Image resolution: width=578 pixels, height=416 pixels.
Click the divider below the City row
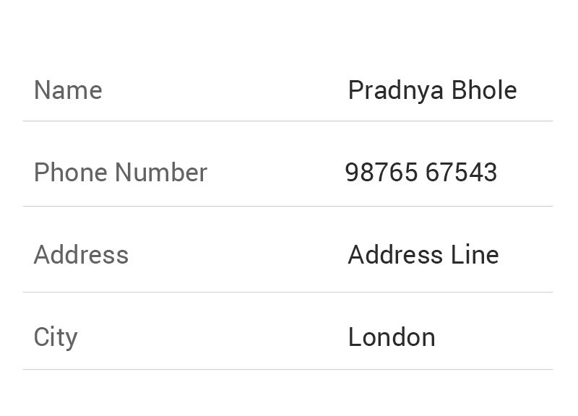[288, 369]
